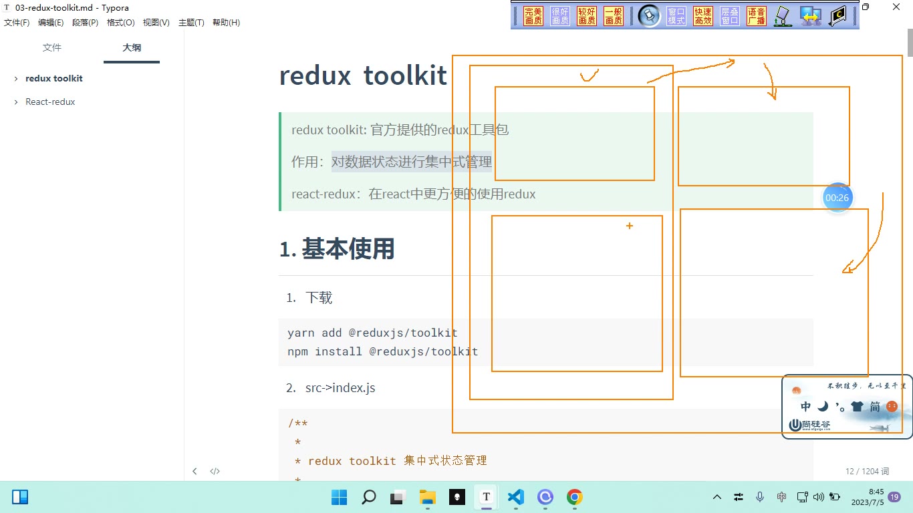Screen dimensions: 913x513
Task: Open the 文件(F) menu
Action: click(x=17, y=23)
